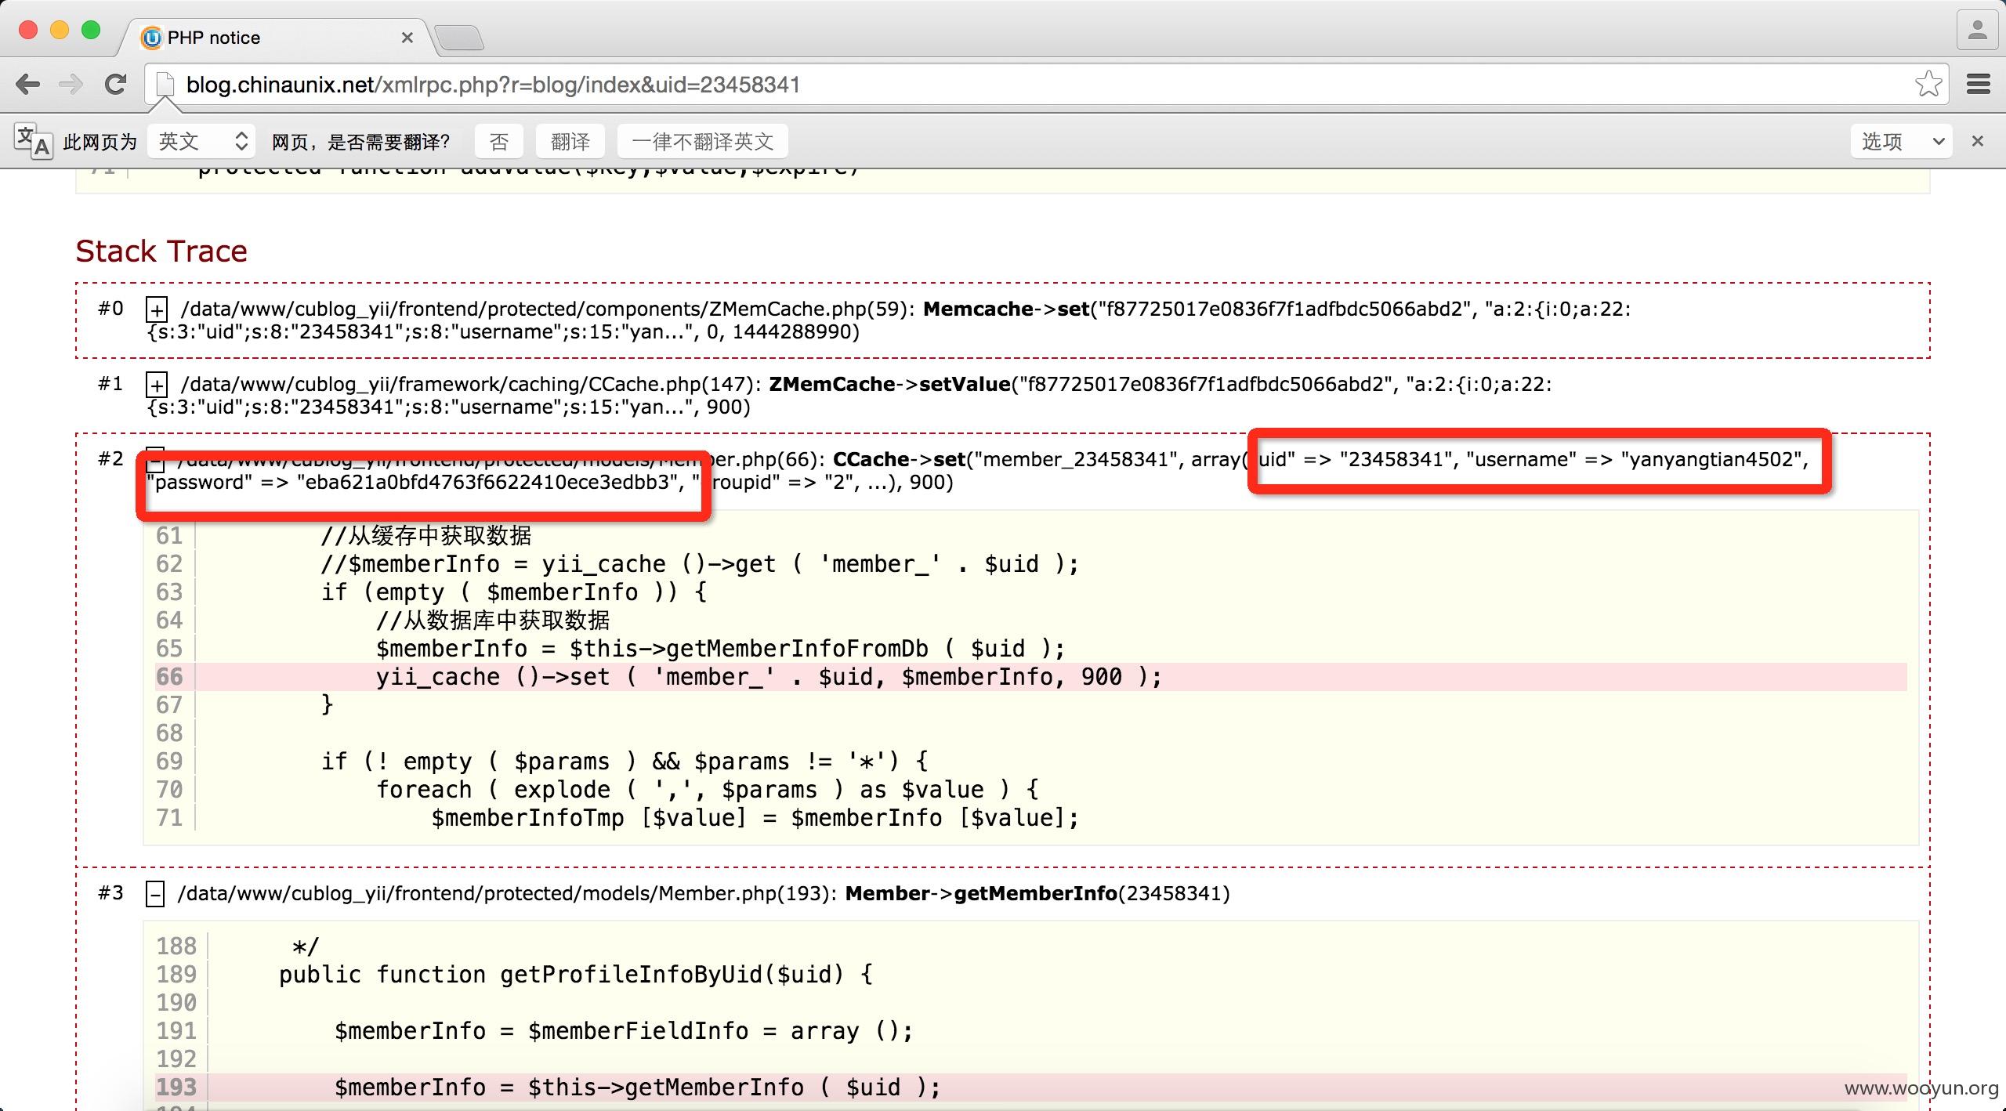Viewport: 2006px width, 1111px height.
Task: Open the Chrome hamburger menu
Action: coord(1979,84)
